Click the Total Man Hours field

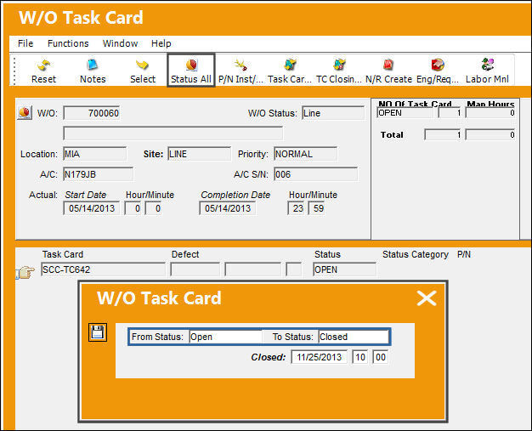490,134
